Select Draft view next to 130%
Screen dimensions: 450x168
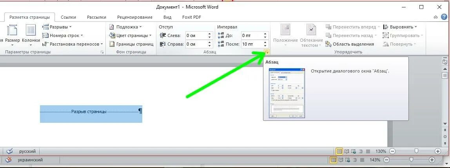[x=368, y=151]
